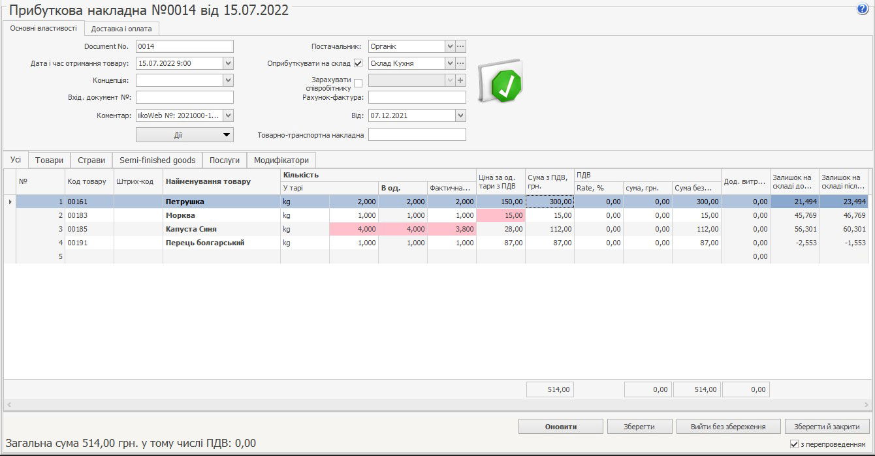Toggle Оприбуткувати на склад checkbox

pos(358,63)
